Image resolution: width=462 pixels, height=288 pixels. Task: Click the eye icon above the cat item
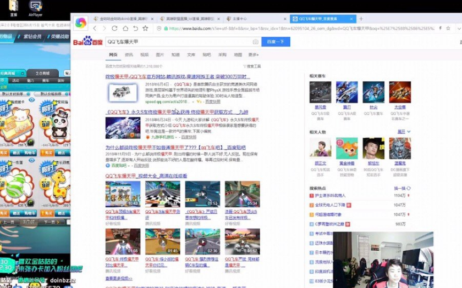point(31,100)
